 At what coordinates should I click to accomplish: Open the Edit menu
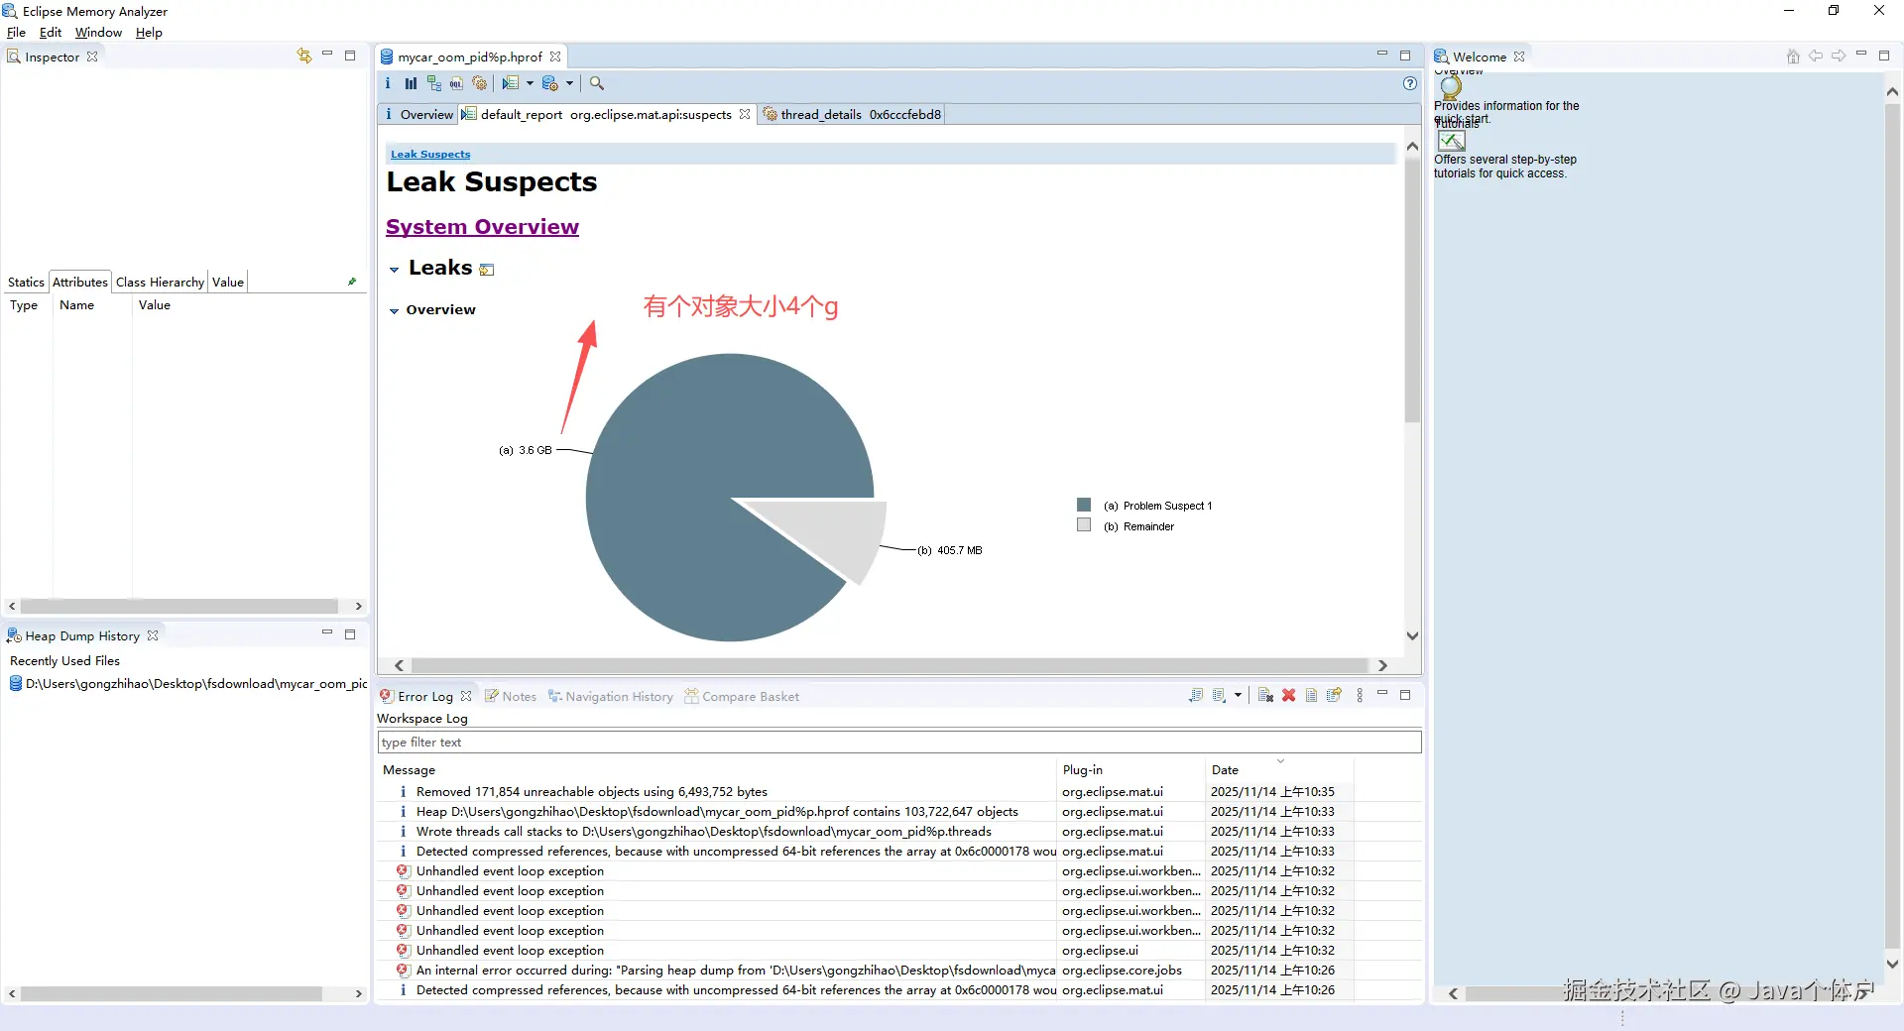[51, 33]
